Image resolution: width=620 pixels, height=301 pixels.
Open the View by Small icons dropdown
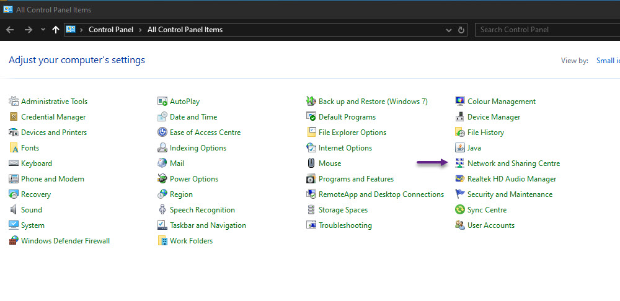tap(608, 61)
